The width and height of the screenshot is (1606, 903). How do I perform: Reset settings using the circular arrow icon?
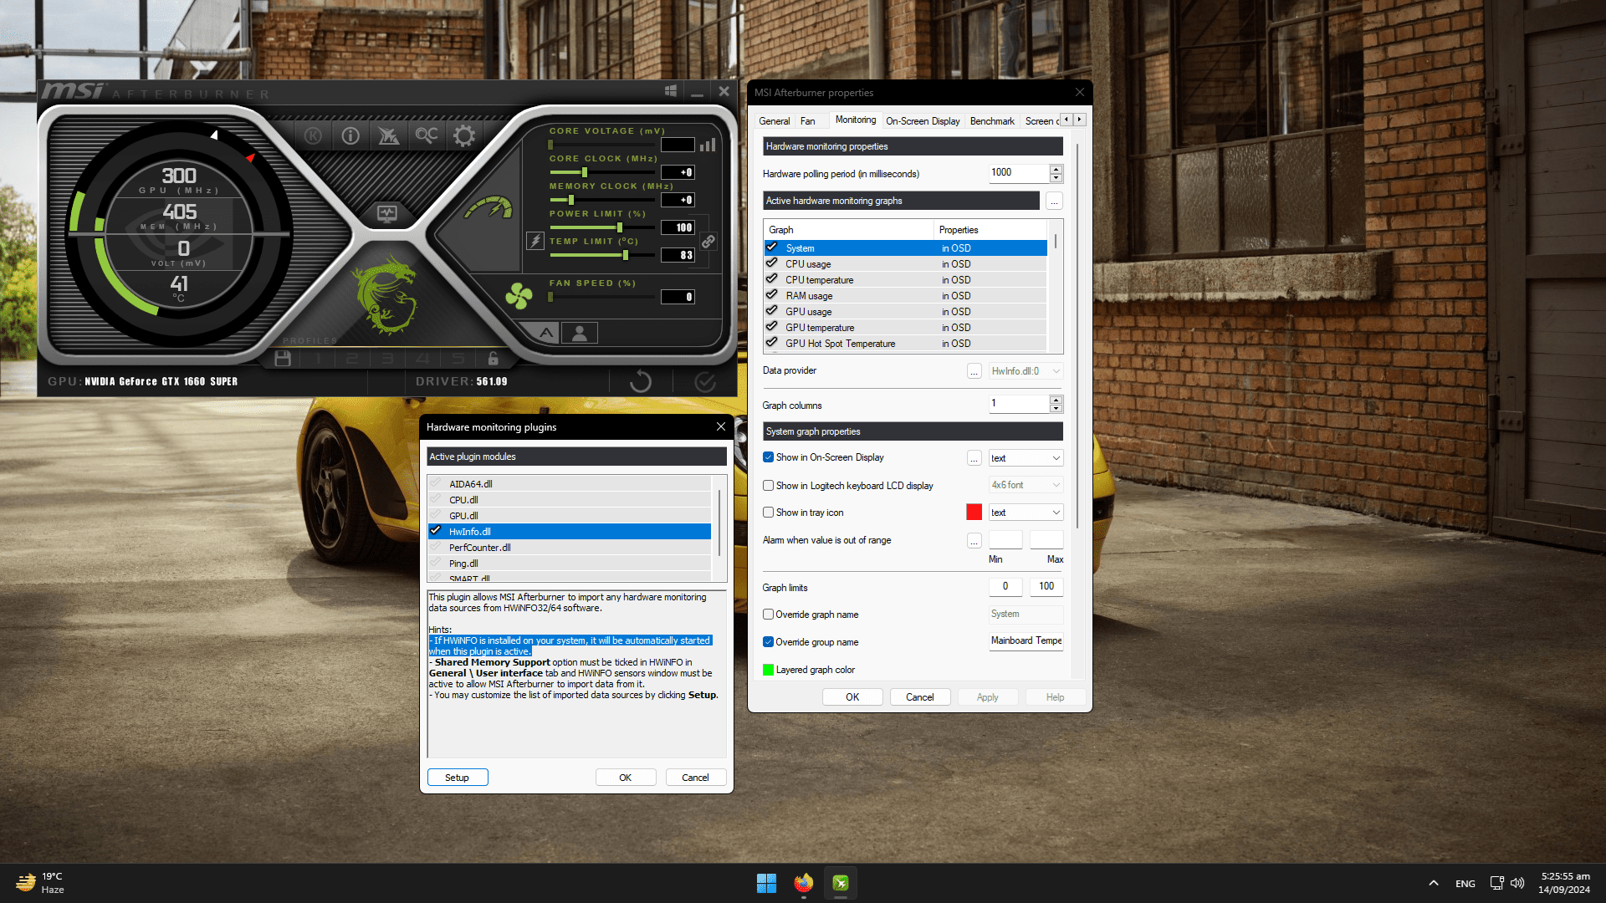(x=641, y=381)
